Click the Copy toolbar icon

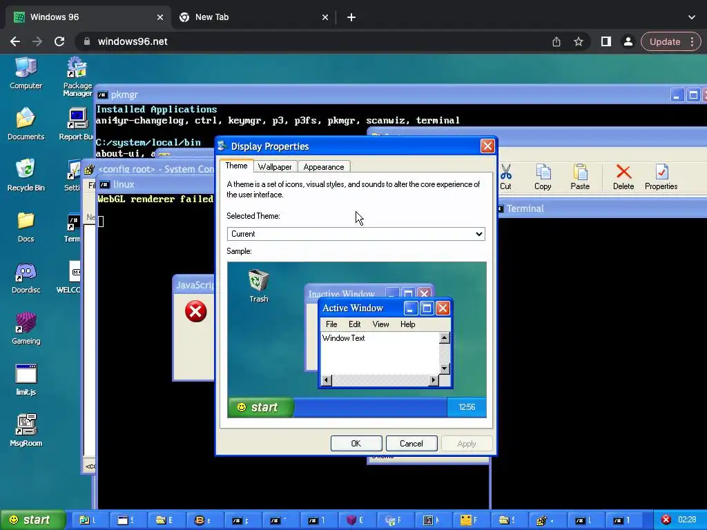tap(543, 177)
